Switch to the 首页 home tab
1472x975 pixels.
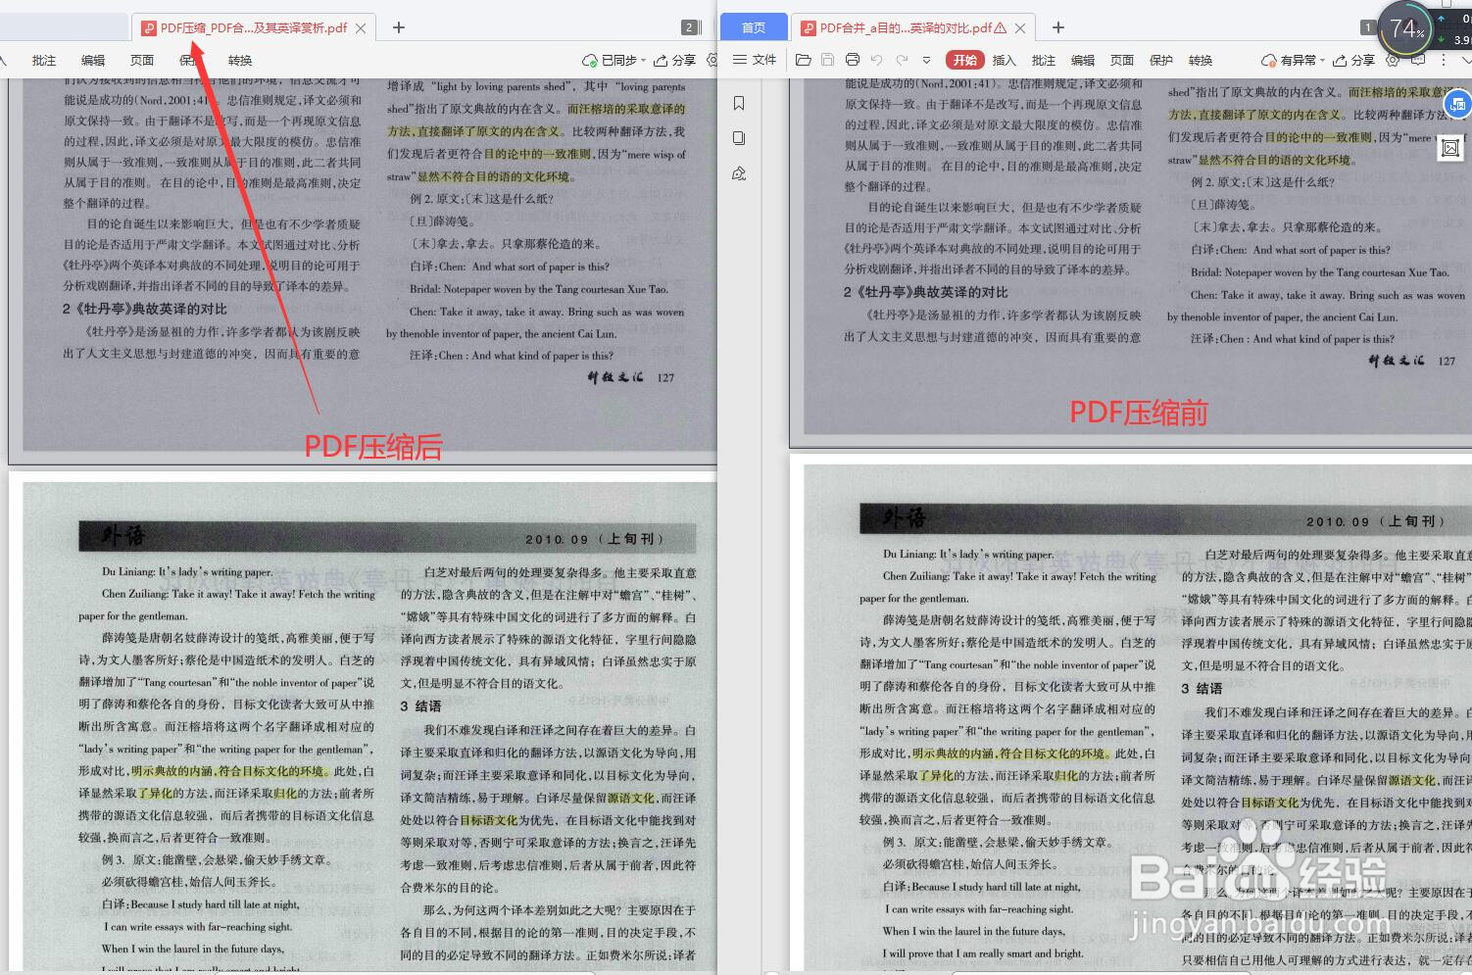point(753,26)
